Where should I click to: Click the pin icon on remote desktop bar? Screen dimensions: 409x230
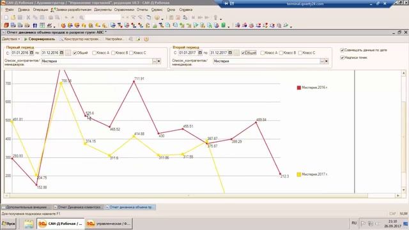coord(232,4)
